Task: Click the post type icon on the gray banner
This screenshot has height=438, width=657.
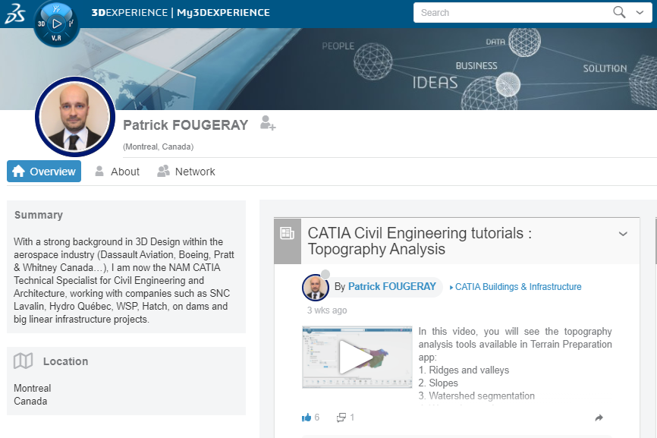Action: 287,235
